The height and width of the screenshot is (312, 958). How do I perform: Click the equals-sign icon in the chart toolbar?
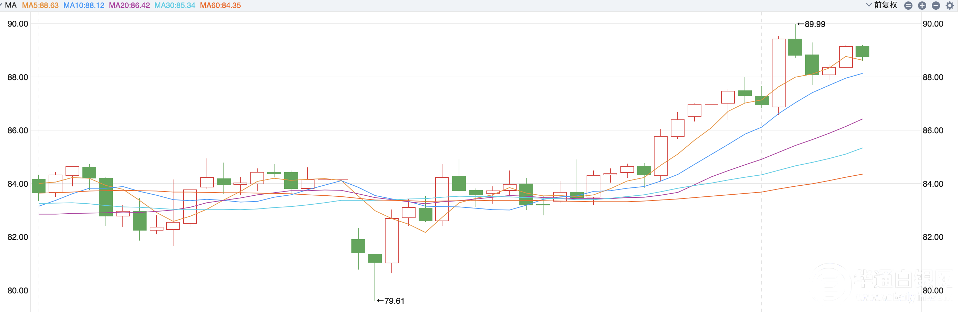click(x=908, y=6)
